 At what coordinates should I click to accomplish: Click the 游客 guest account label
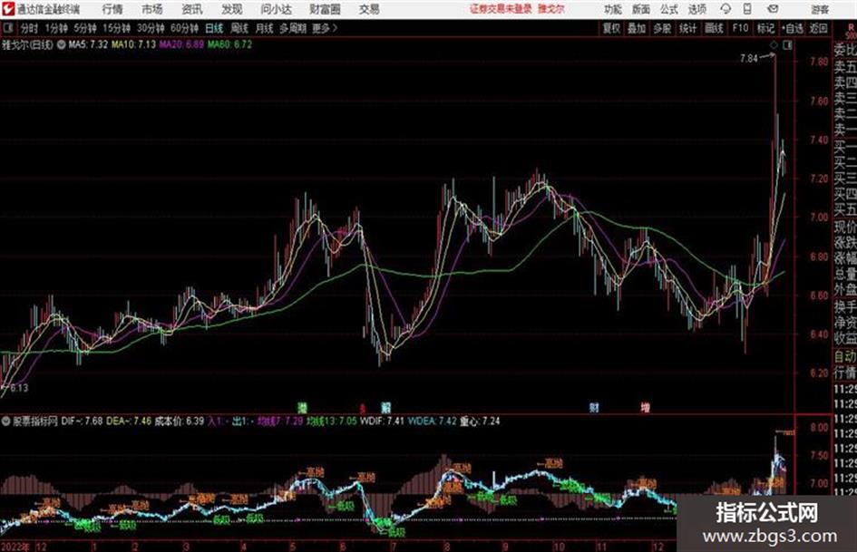point(820,9)
